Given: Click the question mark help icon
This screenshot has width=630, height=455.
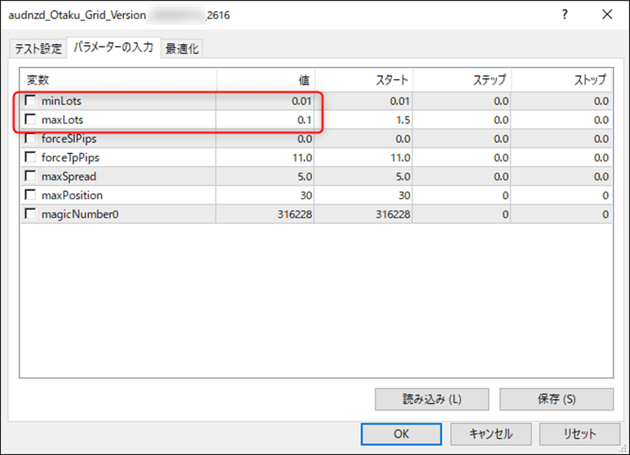Looking at the screenshot, I should tap(565, 15).
